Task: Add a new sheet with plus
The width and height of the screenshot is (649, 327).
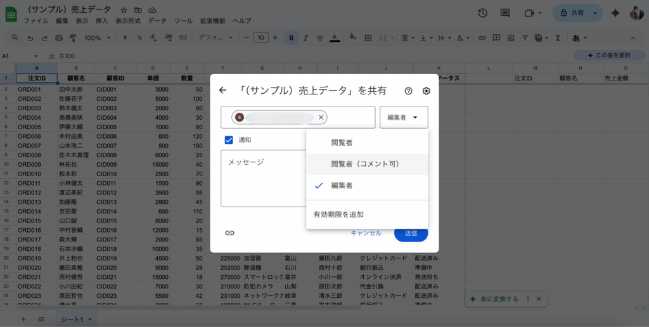Action: tap(23, 319)
